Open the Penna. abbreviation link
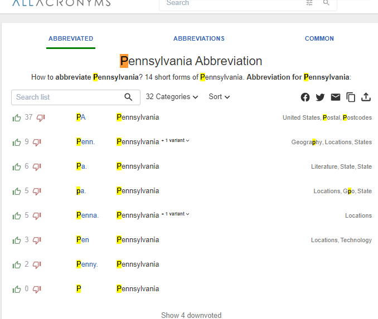 88,215
